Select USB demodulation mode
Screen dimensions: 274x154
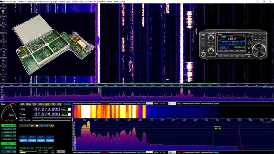coord(47,104)
